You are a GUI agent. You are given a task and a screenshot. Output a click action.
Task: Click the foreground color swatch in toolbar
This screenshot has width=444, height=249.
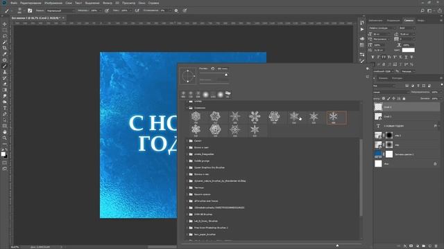click(3, 154)
